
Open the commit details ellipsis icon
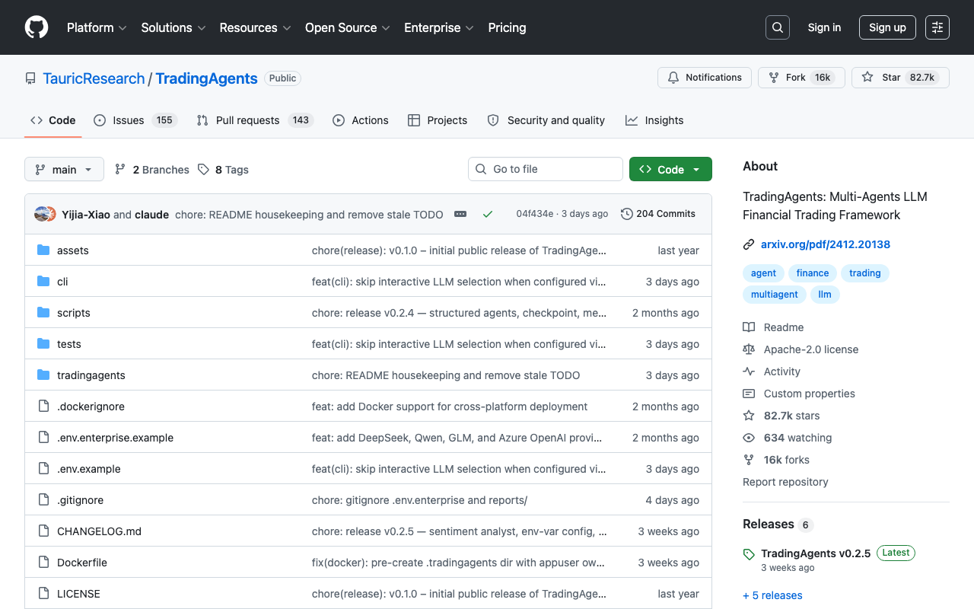(x=460, y=214)
